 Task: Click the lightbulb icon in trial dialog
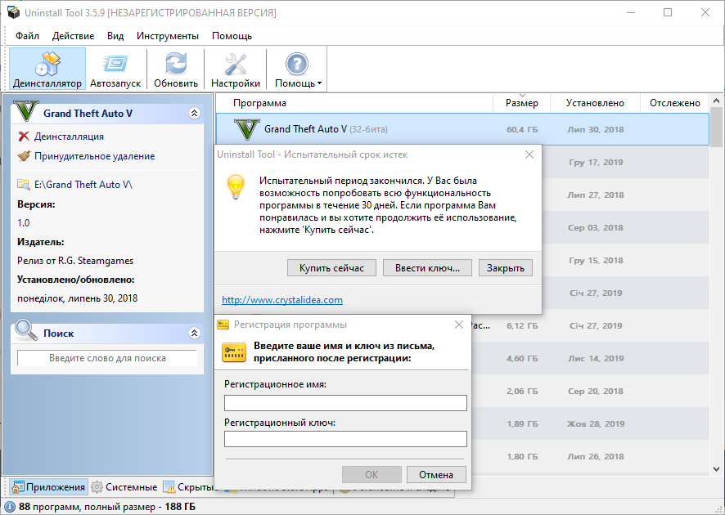pyautogui.click(x=236, y=186)
